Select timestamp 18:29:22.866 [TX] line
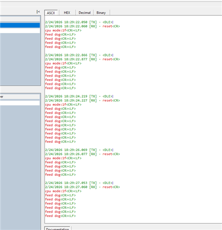This screenshot has width=222, height=230. pyautogui.click(x=79, y=55)
